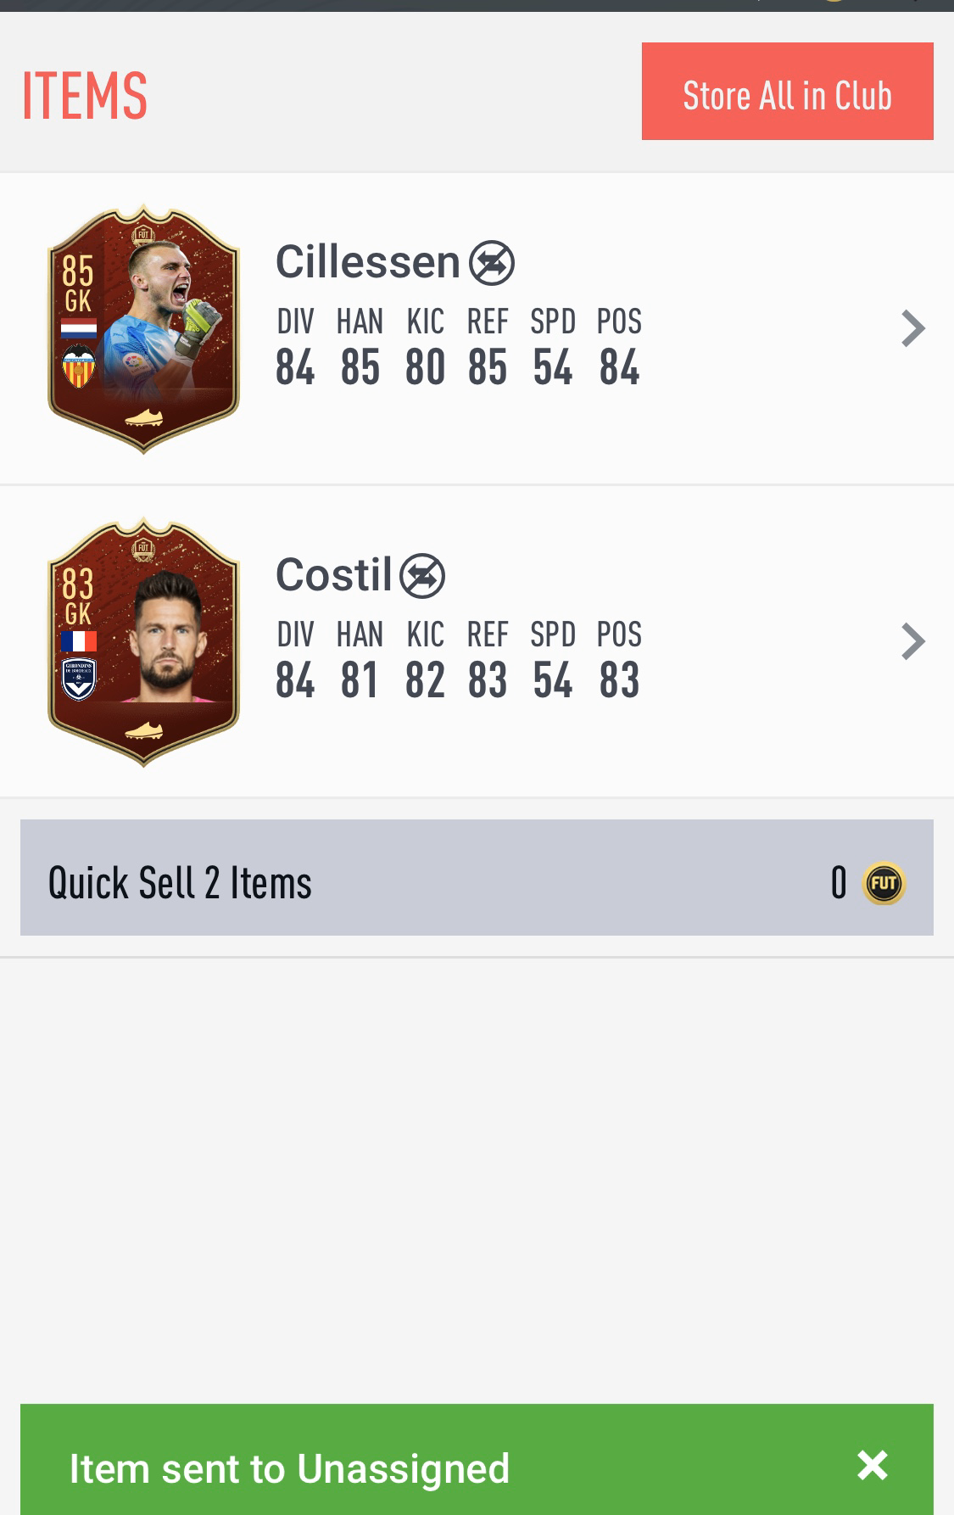Quick Sell 2 Items
Image resolution: width=954 pixels, height=1515 pixels.
pyautogui.click(x=477, y=877)
